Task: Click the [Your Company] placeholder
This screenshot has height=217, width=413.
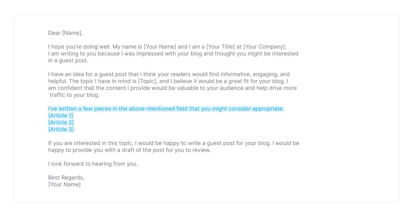Action: 264,47
